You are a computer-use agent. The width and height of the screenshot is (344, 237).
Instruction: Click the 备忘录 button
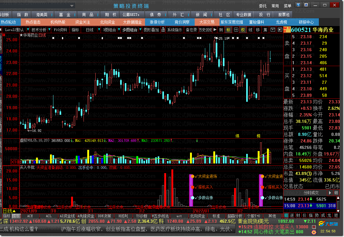coord(191,30)
